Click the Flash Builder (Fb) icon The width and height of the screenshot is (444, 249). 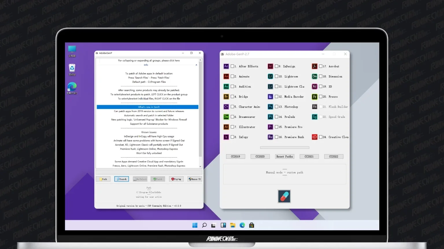(314, 107)
